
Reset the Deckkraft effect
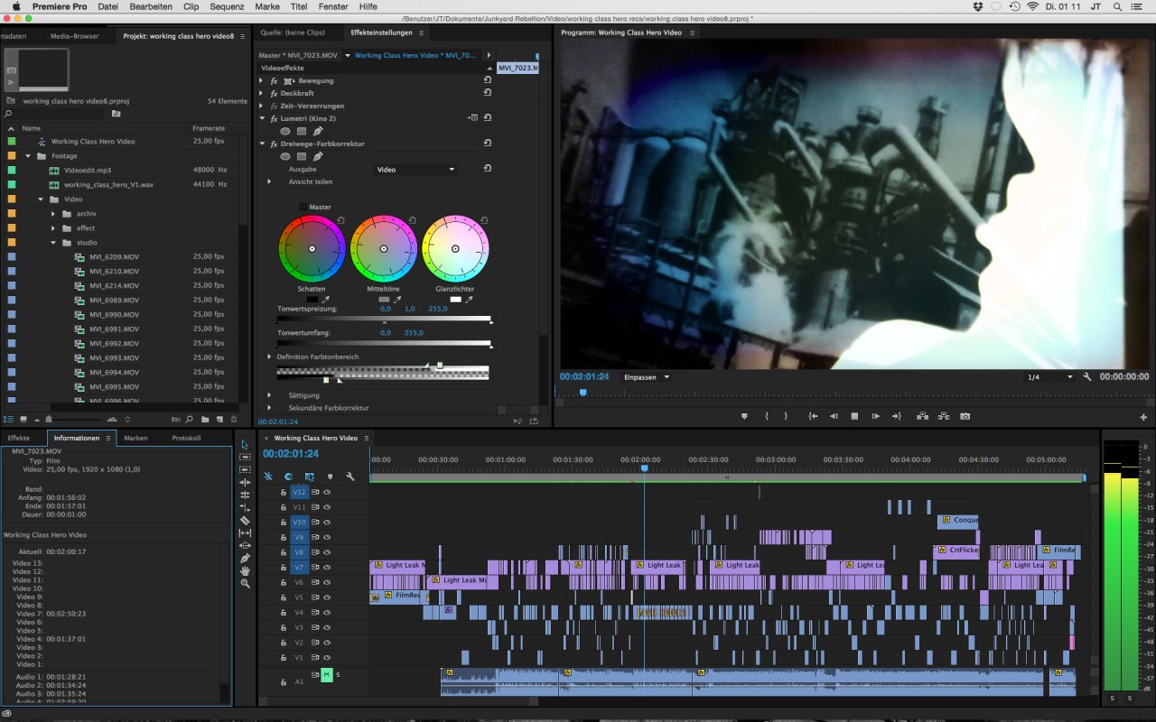click(488, 93)
